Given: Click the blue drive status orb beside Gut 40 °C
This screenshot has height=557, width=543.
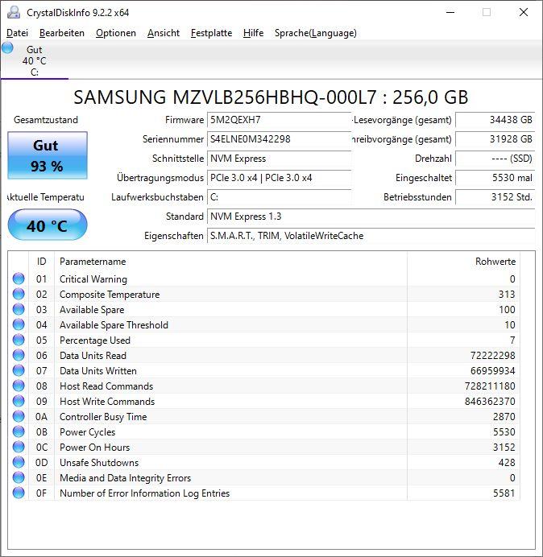Looking at the screenshot, I should [7, 47].
